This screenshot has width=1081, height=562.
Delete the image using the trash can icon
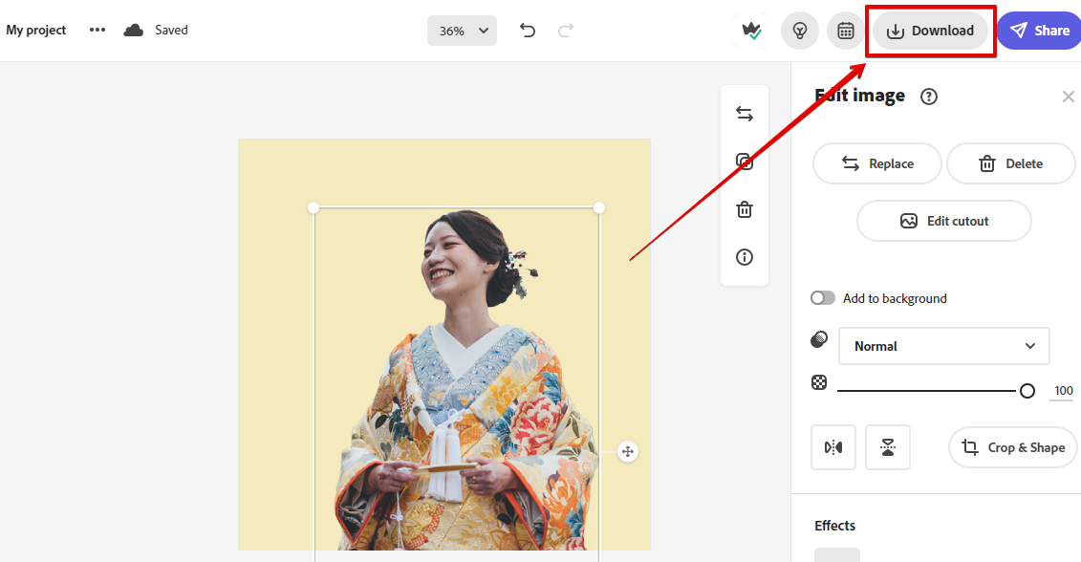tap(745, 208)
